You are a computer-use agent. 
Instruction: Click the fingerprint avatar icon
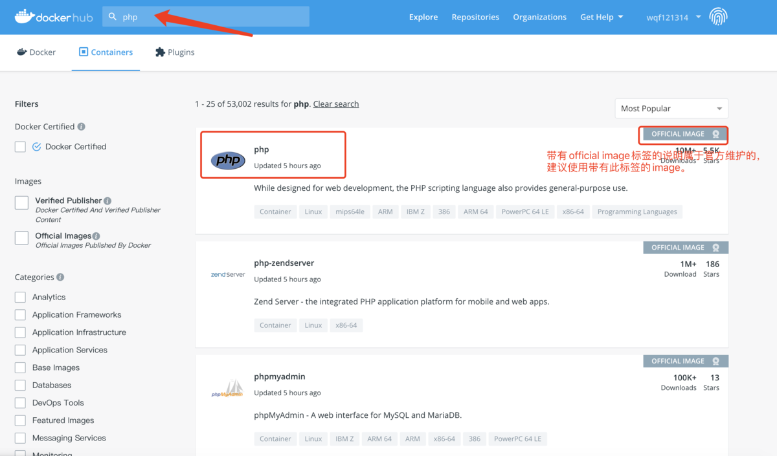tap(718, 17)
